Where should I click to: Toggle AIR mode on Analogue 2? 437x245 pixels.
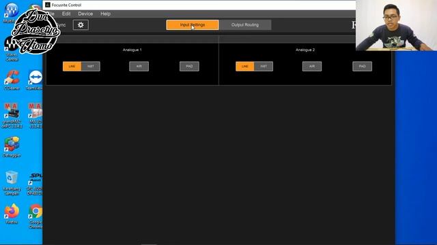tap(312, 67)
